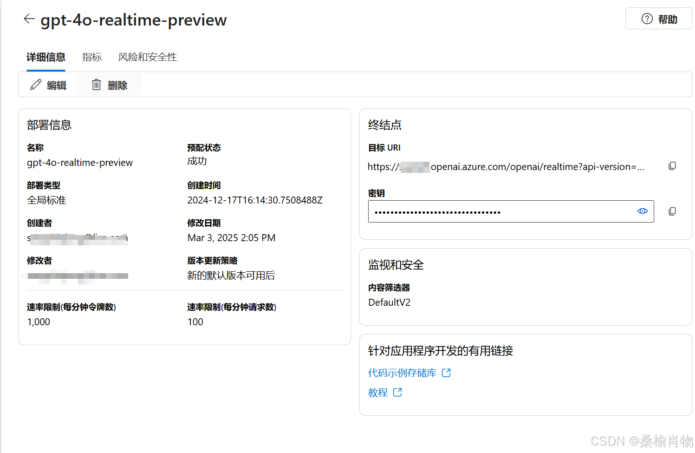Select the 1,000 tokens rate limit value
The height and width of the screenshot is (453, 695).
pyautogui.click(x=39, y=322)
